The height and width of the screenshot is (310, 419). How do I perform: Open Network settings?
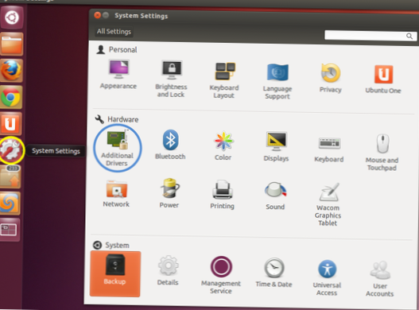[x=117, y=194]
